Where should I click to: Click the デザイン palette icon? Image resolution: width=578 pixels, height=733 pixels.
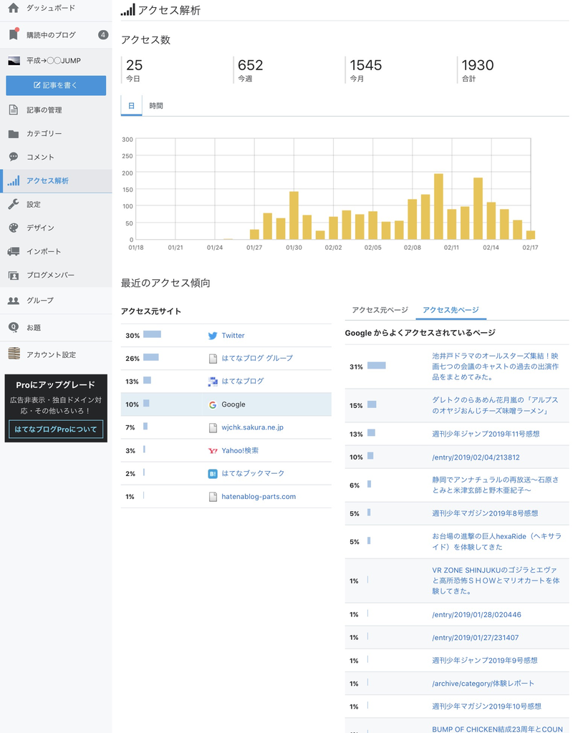pos(14,228)
